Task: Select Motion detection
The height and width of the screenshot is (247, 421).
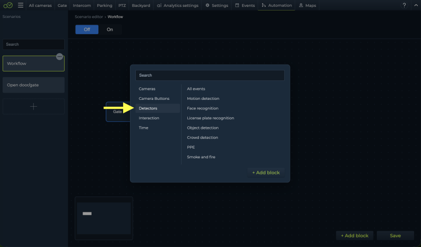Action: (203, 98)
